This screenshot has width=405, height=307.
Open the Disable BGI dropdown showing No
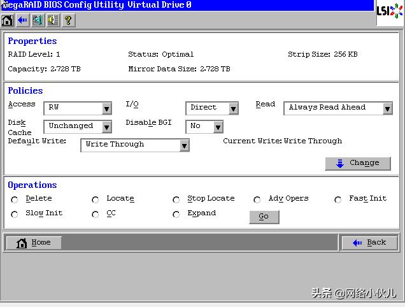tap(204, 127)
